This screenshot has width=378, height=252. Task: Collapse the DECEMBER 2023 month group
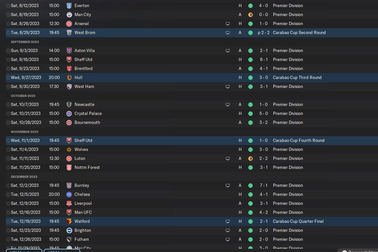[24, 177]
